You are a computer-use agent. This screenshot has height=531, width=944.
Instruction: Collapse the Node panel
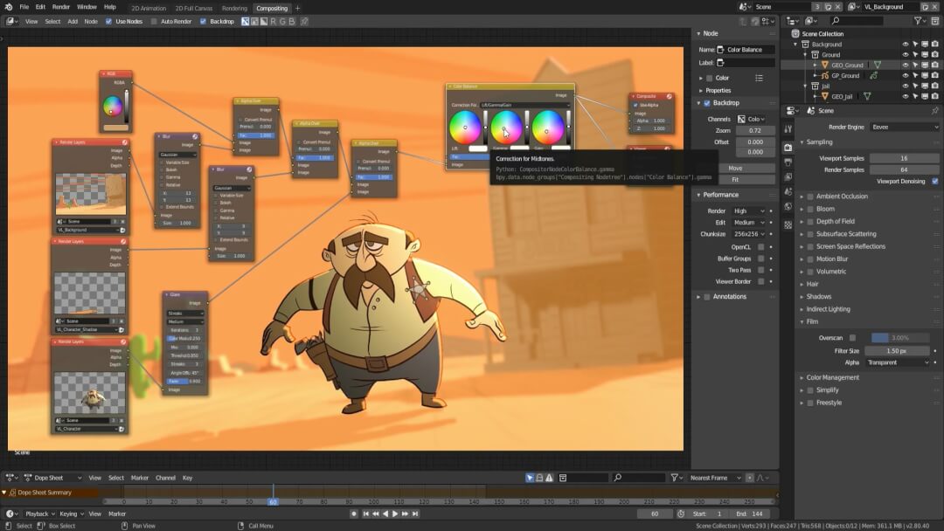tap(699, 34)
